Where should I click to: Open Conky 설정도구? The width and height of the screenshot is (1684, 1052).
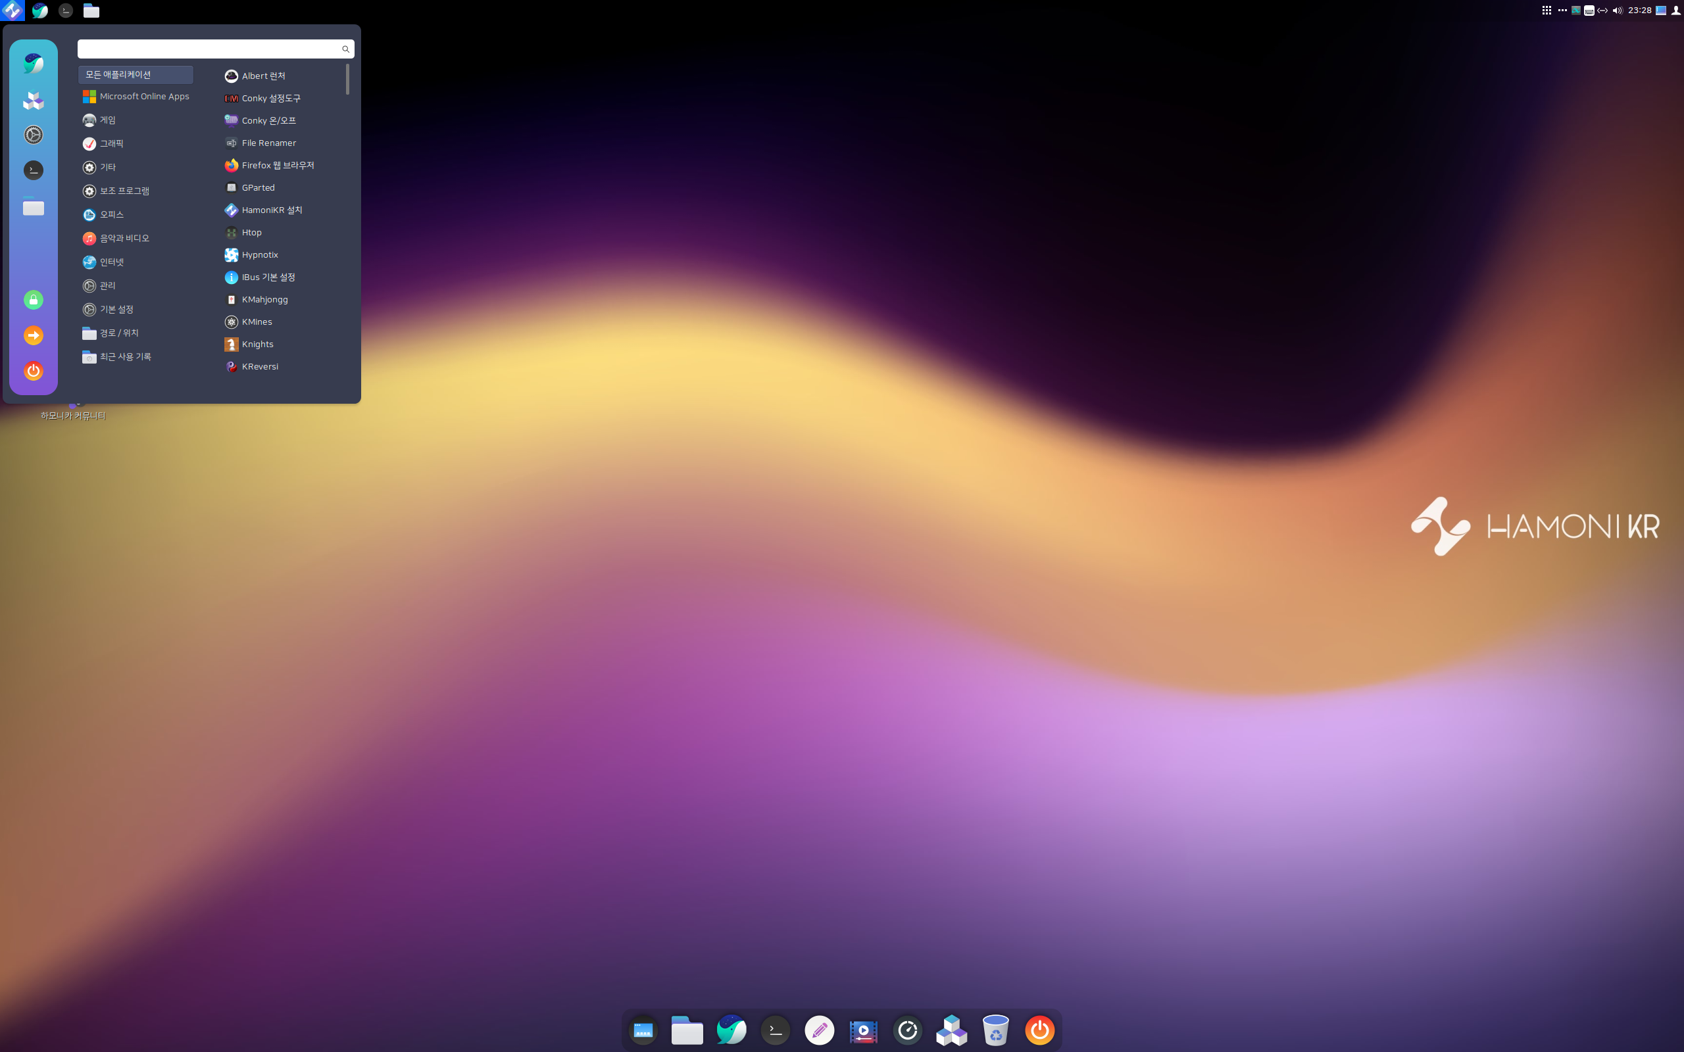click(282, 98)
